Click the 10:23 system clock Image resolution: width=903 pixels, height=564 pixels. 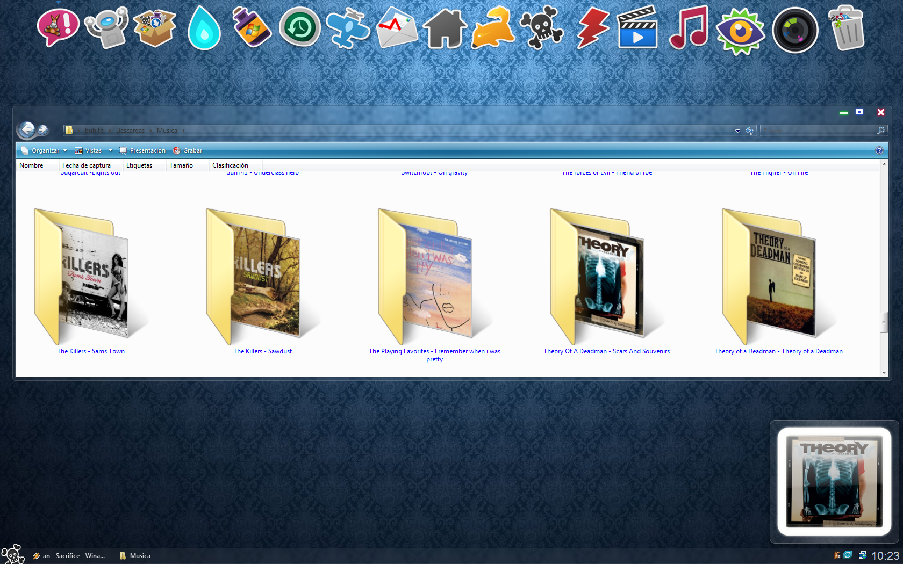885,556
